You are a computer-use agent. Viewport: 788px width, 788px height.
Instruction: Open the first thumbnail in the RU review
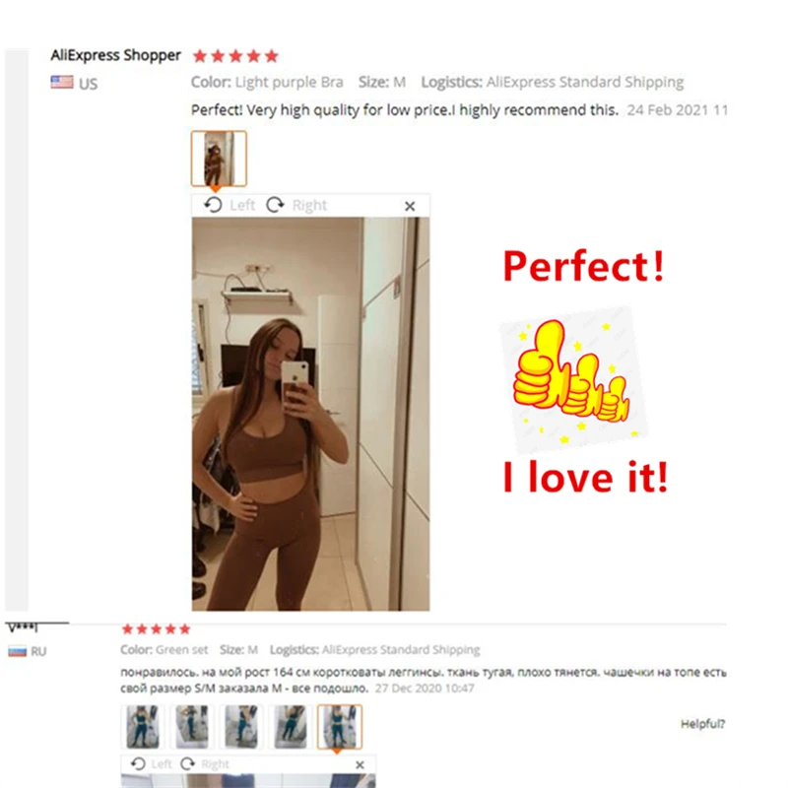pyautogui.click(x=143, y=727)
